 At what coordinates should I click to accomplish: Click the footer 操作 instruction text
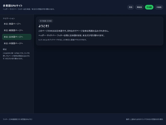click(144, 119)
